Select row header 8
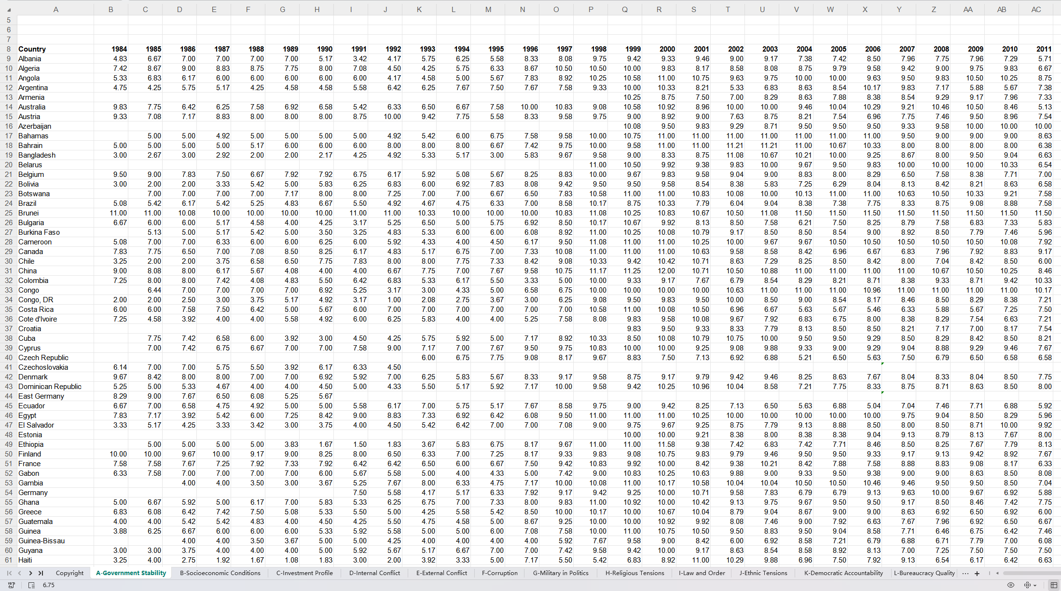This screenshot has height=591, width=1061. click(8, 49)
